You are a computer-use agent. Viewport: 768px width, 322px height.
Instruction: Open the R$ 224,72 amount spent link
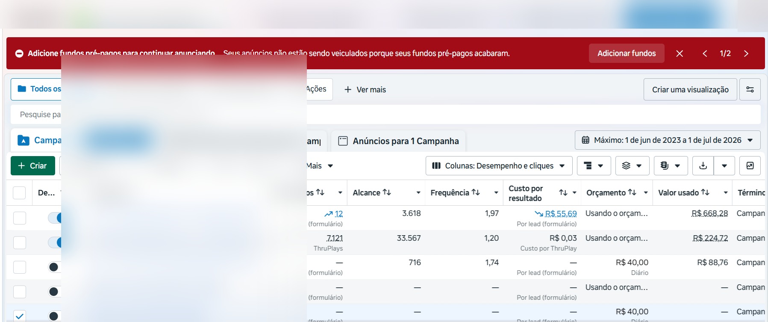(710, 238)
